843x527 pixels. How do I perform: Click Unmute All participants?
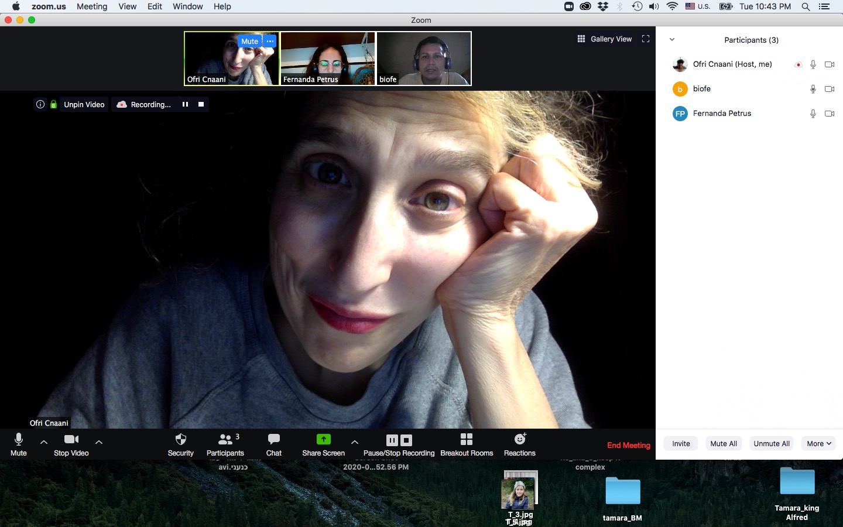(772, 443)
